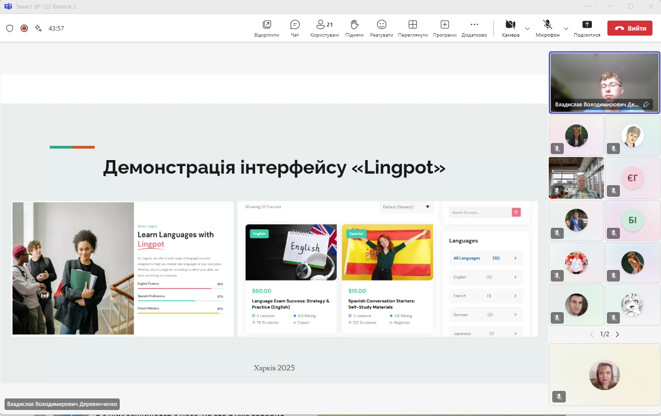
Task: Unmute the microphone
Action: [x=547, y=28]
